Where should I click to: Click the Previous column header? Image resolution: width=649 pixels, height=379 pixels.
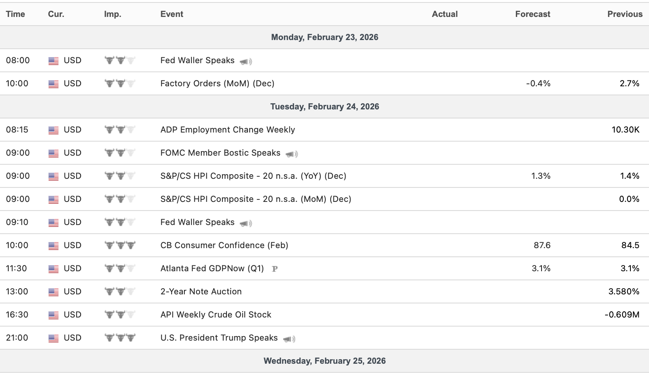[x=625, y=14]
